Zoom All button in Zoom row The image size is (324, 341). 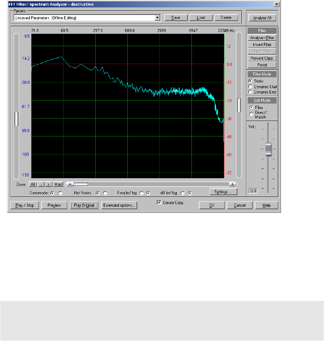pyautogui.click(x=33, y=184)
